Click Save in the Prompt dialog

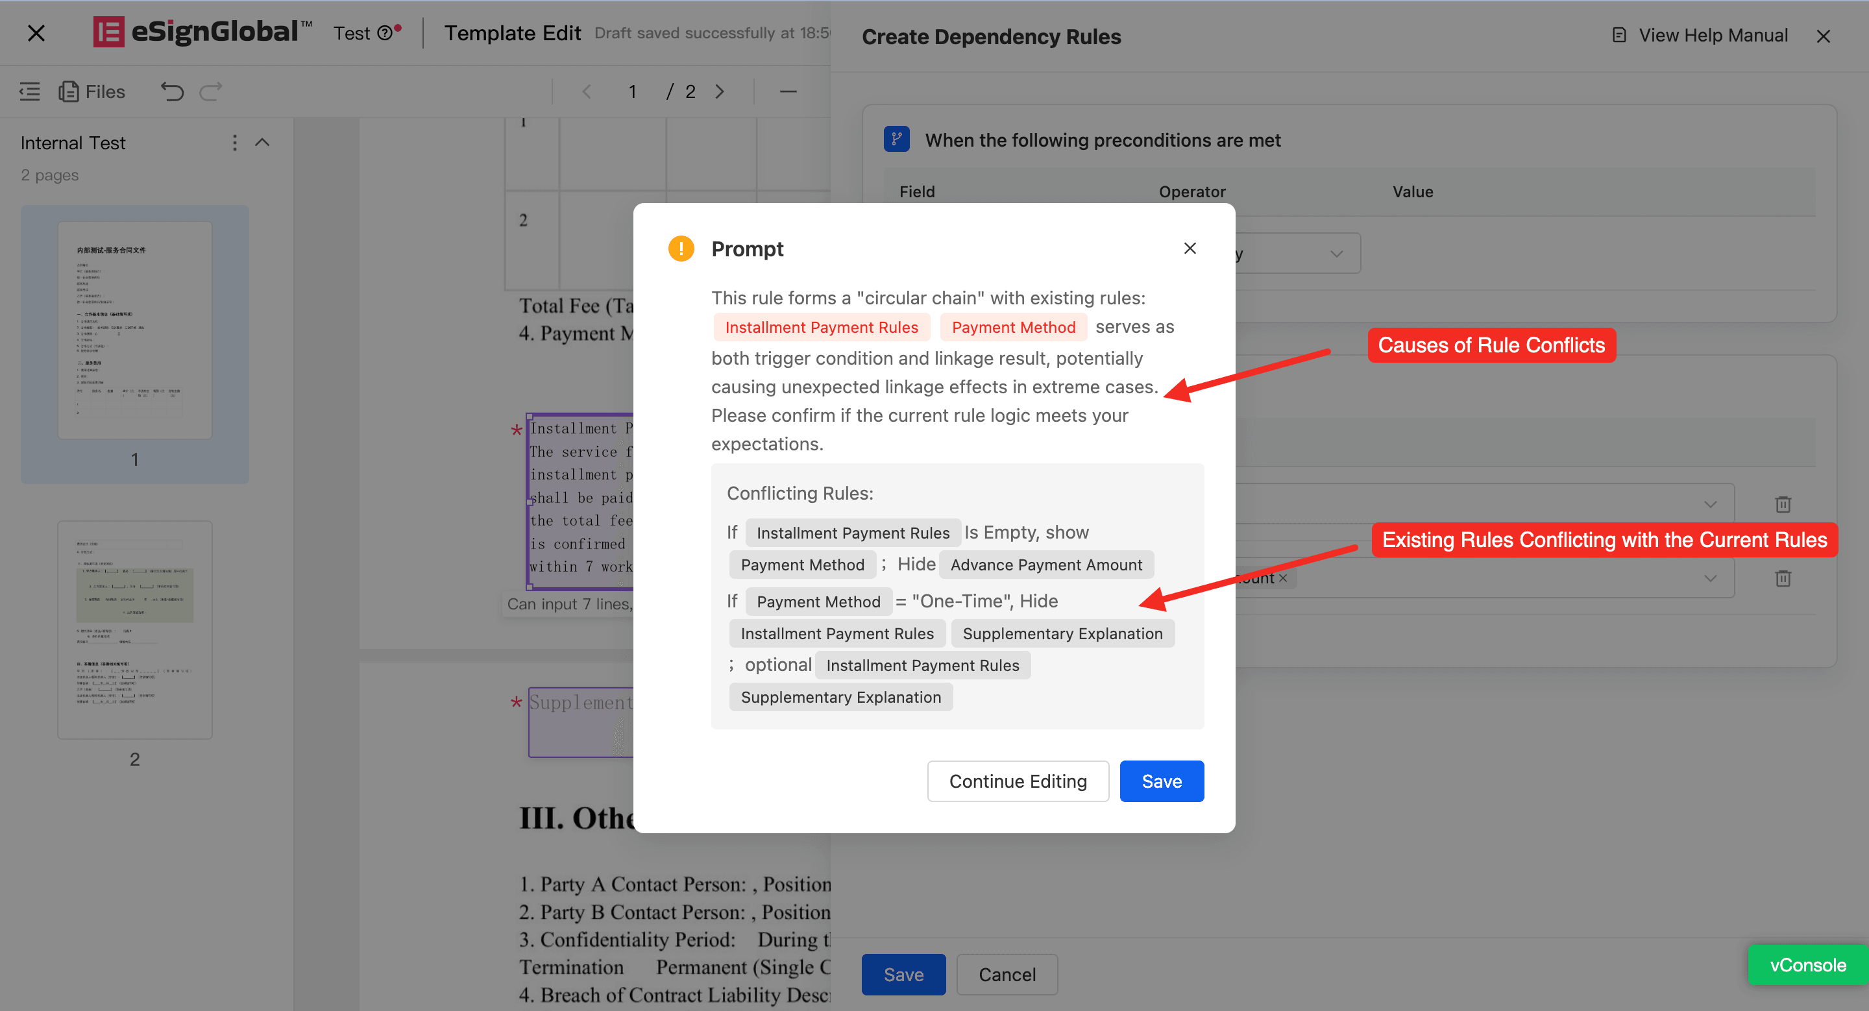click(x=1162, y=781)
